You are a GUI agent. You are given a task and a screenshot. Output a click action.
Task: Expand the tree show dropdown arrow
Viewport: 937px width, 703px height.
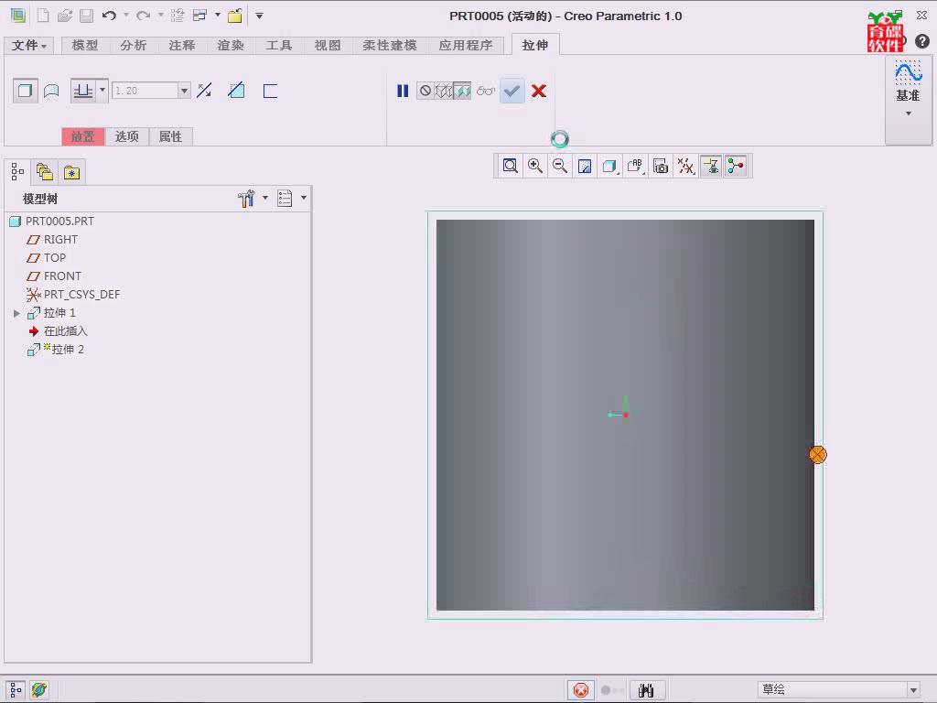(304, 198)
